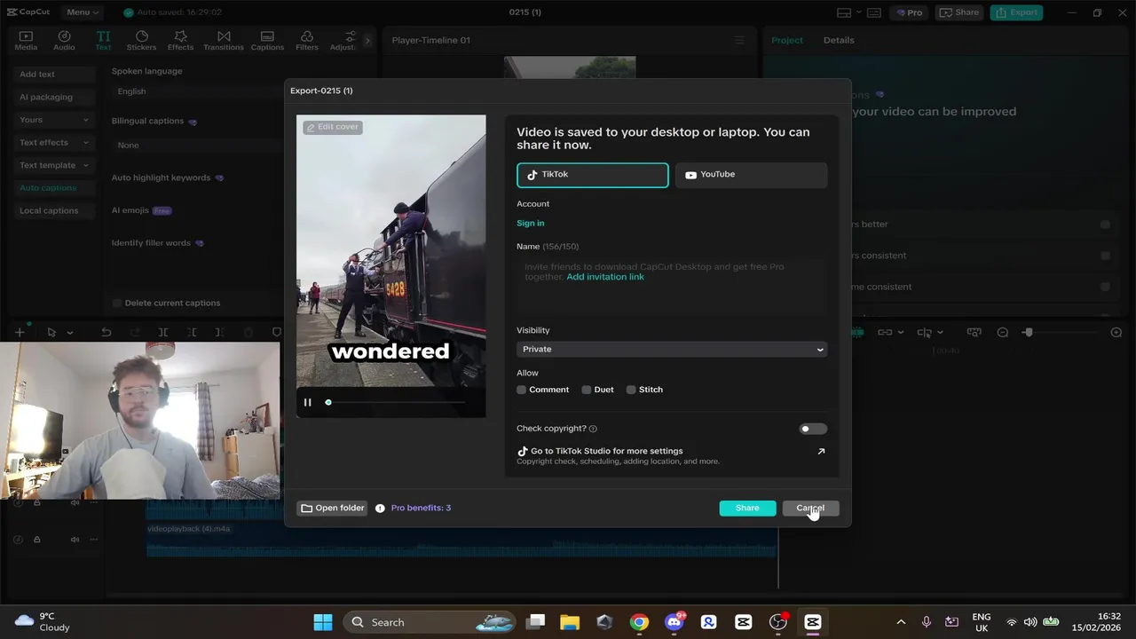Open File Explorer from the taskbar
This screenshot has width=1136, height=639.
click(x=569, y=622)
